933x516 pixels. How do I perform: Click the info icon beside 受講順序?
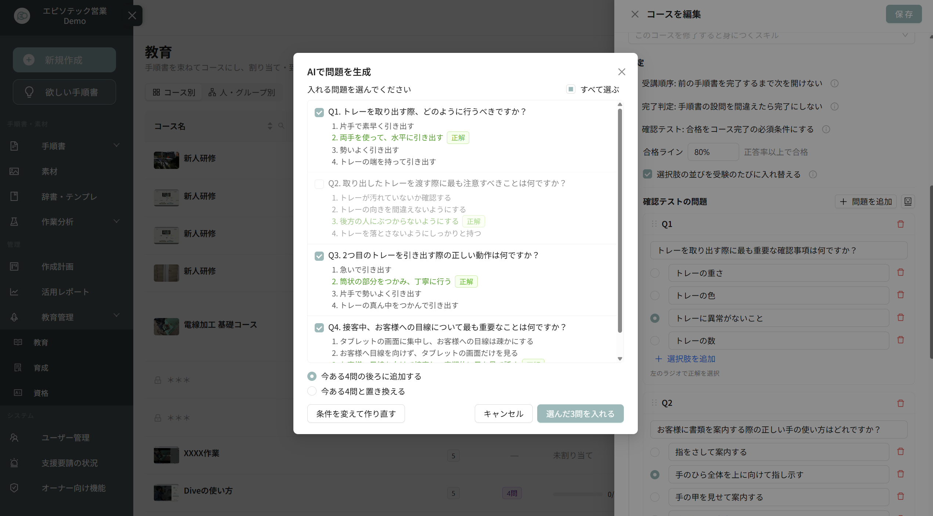tap(835, 83)
